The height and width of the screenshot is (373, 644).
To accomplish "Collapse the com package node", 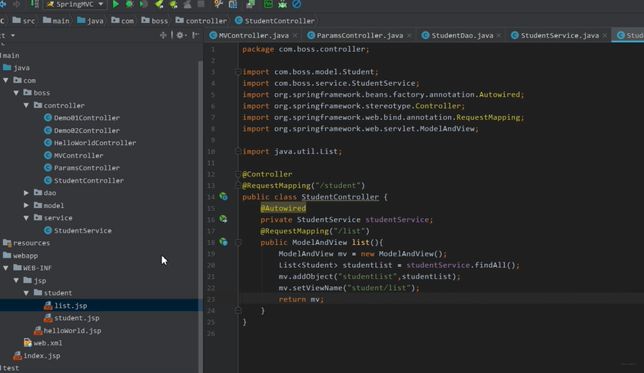I will (x=5, y=81).
